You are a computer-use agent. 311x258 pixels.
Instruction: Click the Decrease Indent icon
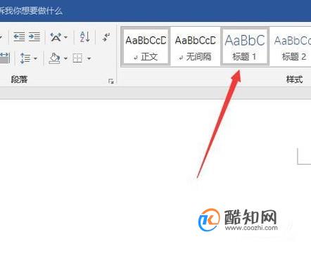pyautogui.click(x=19, y=37)
